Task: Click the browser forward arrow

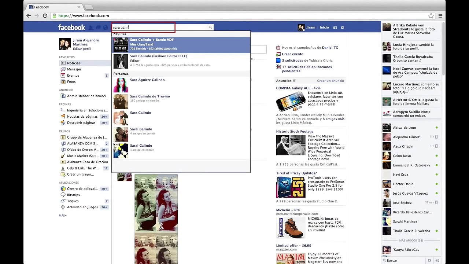Action: click(37, 16)
